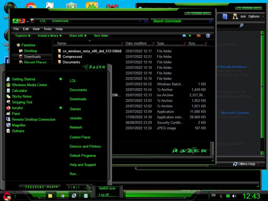Open Remote Desktop Connection
This screenshot has width=268, height=201.
[33, 119]
